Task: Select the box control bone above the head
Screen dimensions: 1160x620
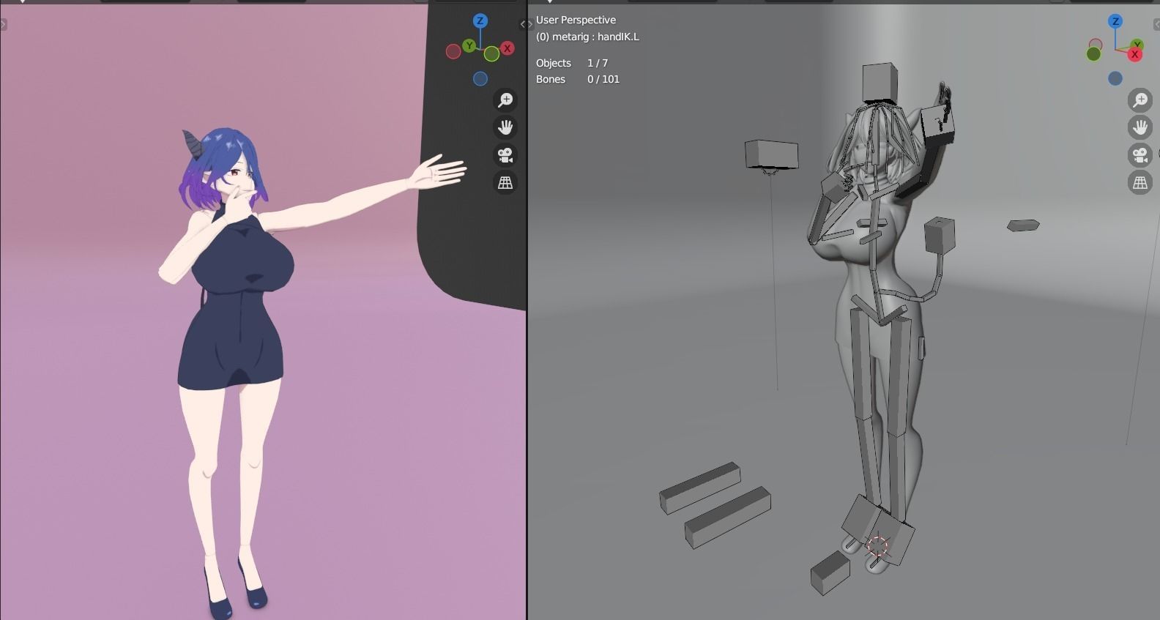Action: 880,82
